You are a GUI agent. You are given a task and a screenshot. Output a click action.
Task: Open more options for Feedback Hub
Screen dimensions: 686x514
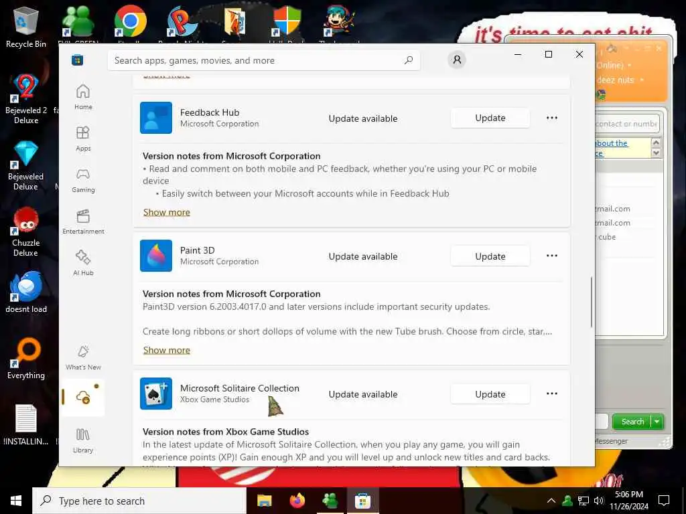pyautogui.click(x=552, y=118)
